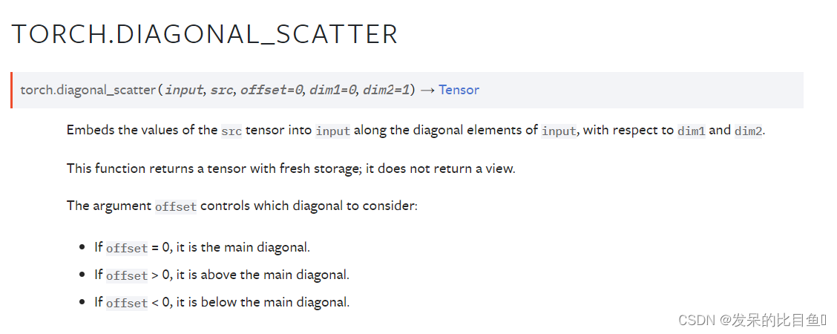
Task: Click the fresh storage sentence paragraph
Action: (291, 168)
